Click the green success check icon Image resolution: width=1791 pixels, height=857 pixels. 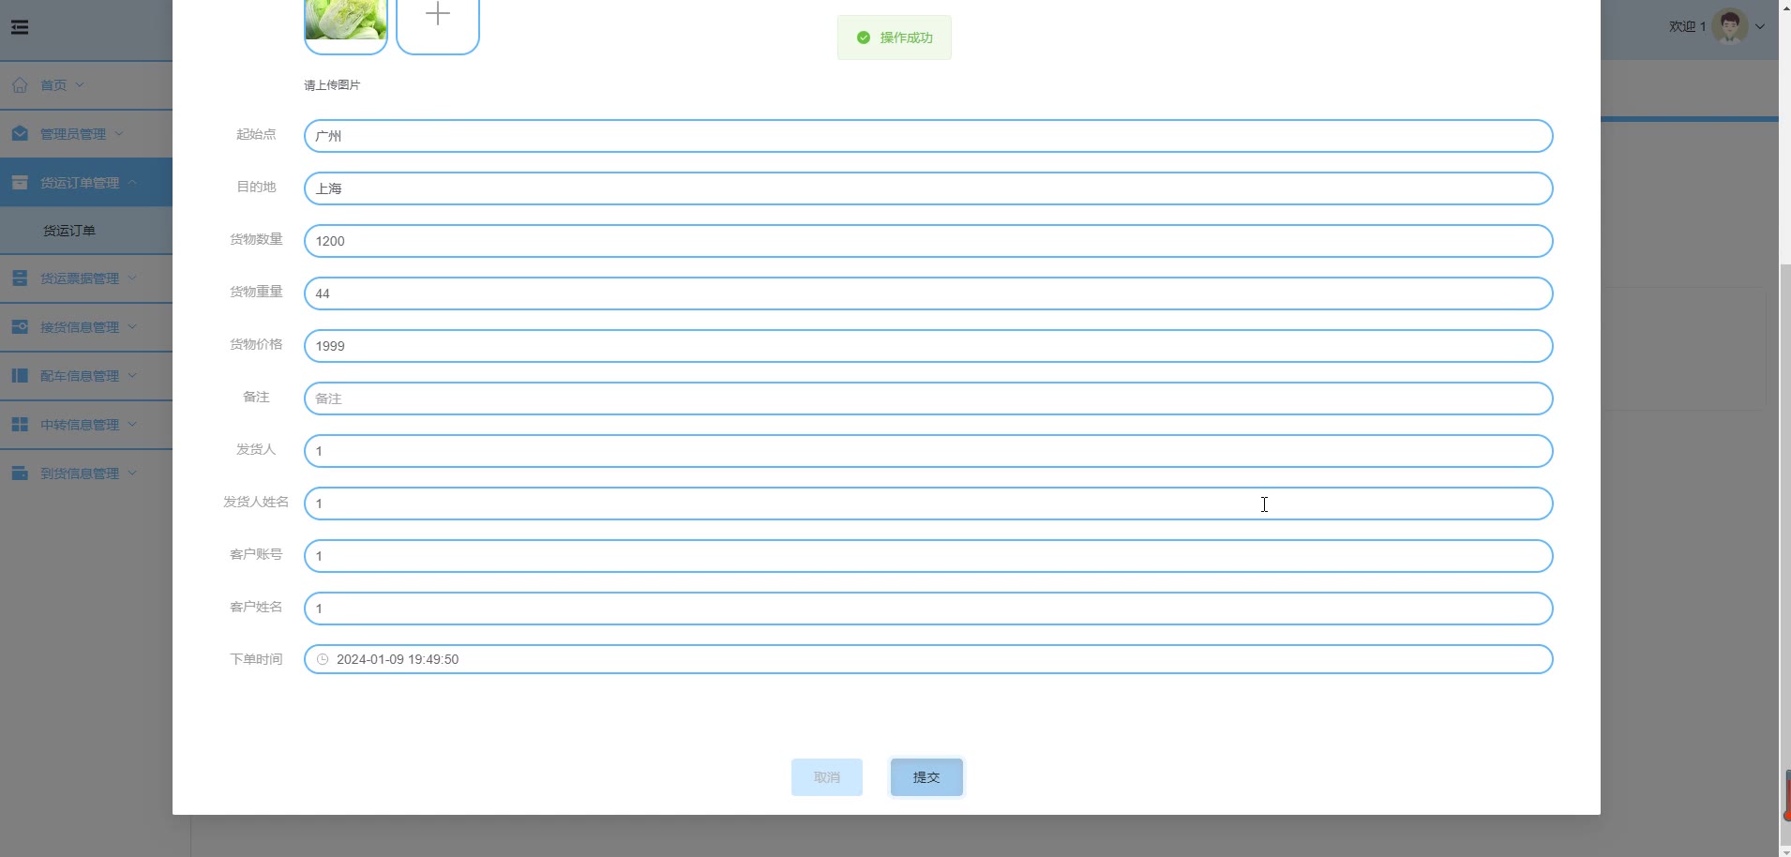[x=864, y=38]
